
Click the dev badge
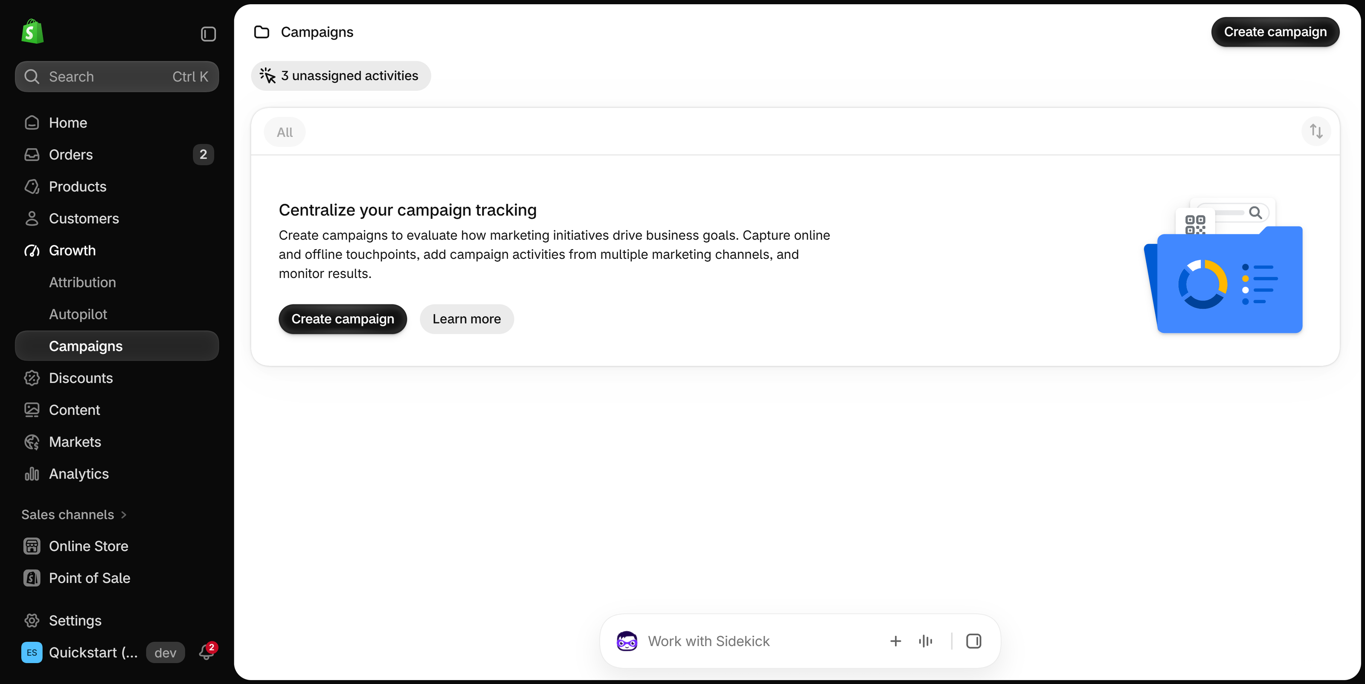(166, 653)
